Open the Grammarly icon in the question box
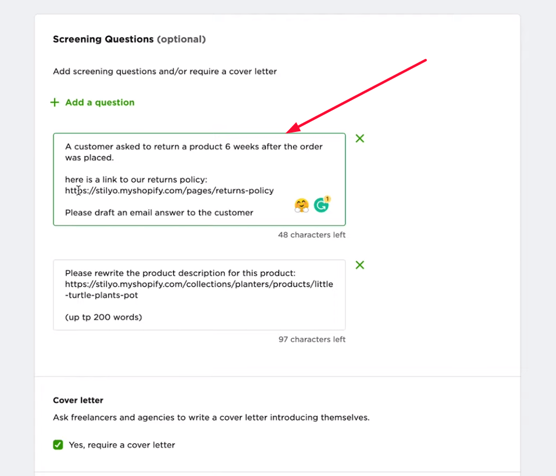The width and height of the screenshot is (556, 476). [x=321, y=205]
